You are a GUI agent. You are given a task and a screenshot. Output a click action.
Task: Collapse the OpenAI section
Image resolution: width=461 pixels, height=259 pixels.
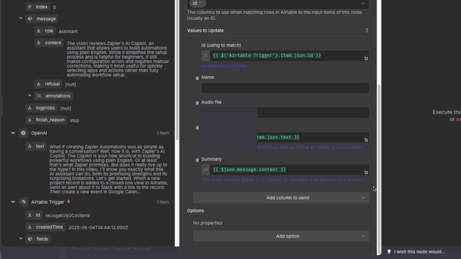(x=13, y=133)
